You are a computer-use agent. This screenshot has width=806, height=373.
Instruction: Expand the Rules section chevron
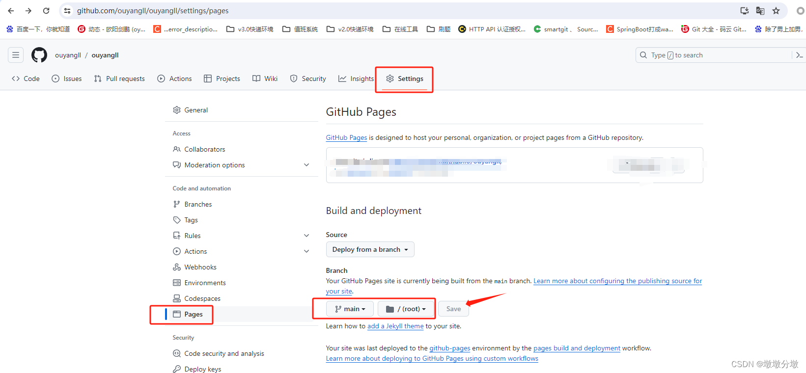[x=306, y=236]
